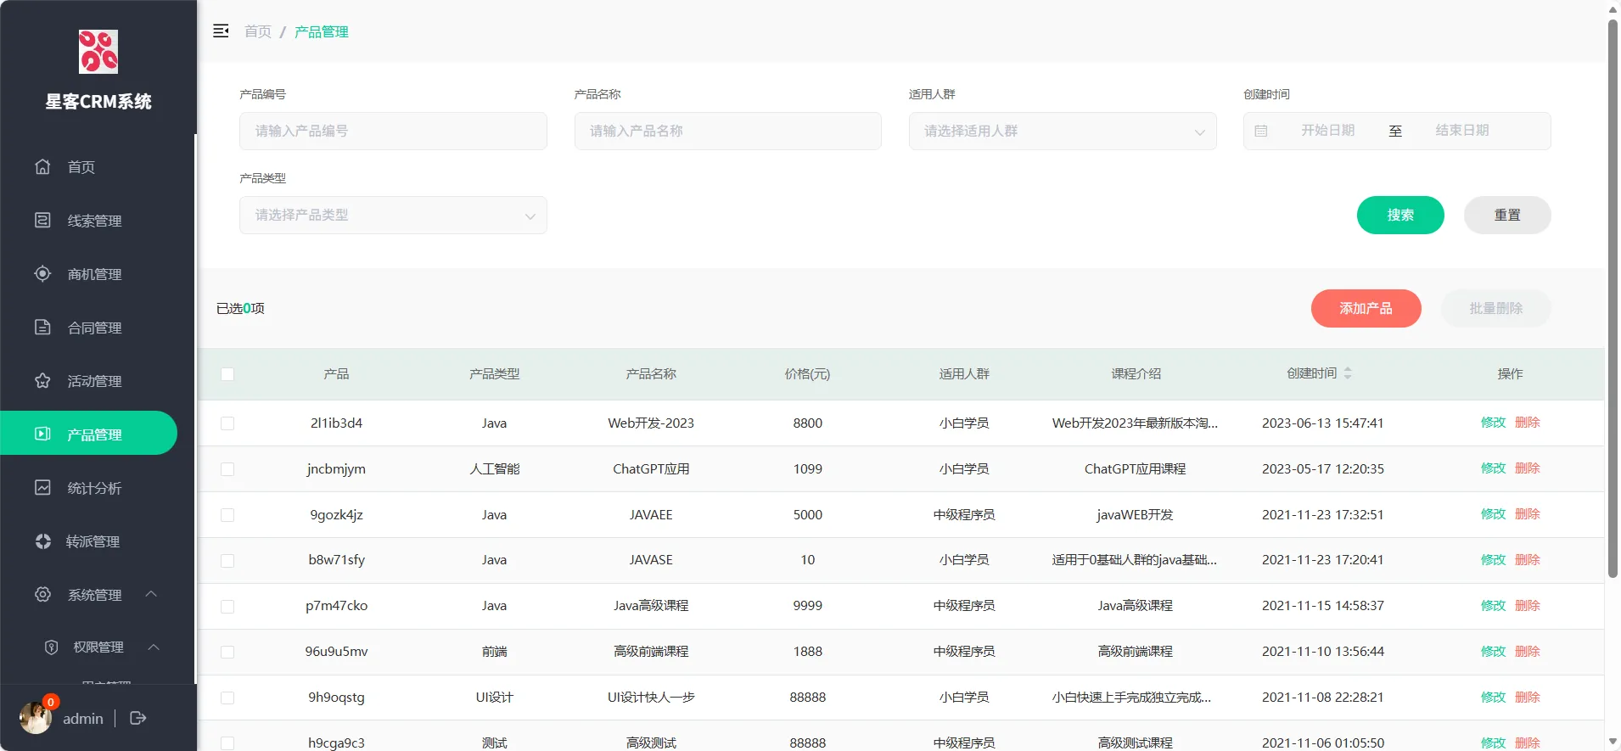The height and width of the screenshot is (751, 1621).
Task: Click the home icon in the sidebar
Action: click(42, 166)
